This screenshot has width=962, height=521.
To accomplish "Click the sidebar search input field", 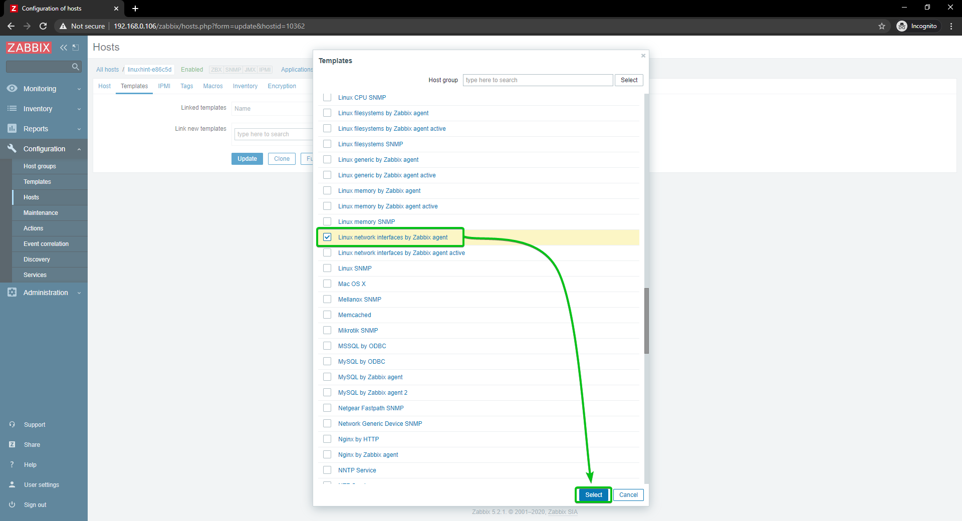I will coord(38,67).
